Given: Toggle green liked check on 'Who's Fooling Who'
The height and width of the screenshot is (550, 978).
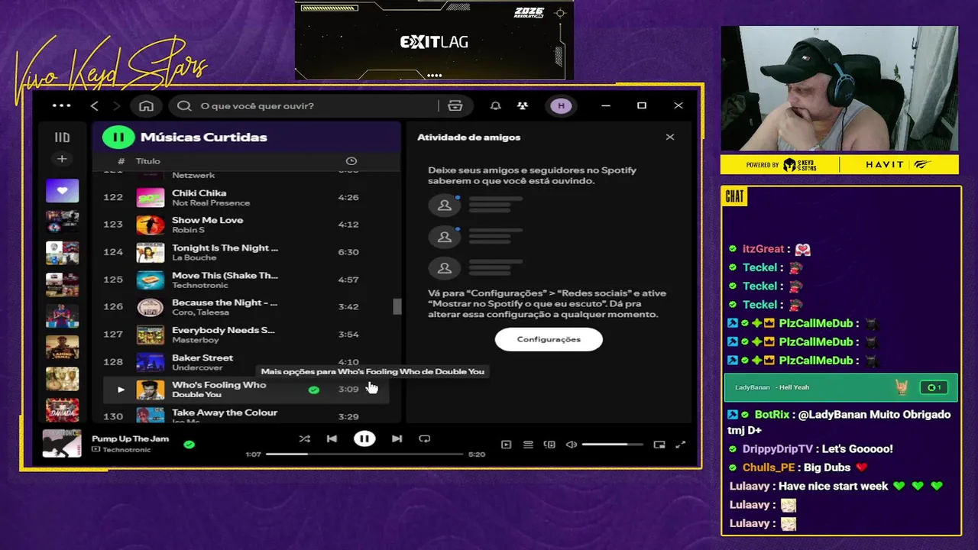Looking at the screenshot, I should tap(313, 390).
